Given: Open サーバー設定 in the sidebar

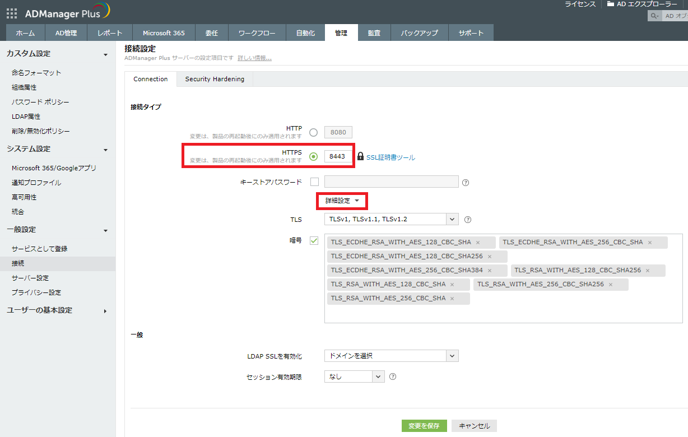Looking at the screenshot, I should coord(30,278).
